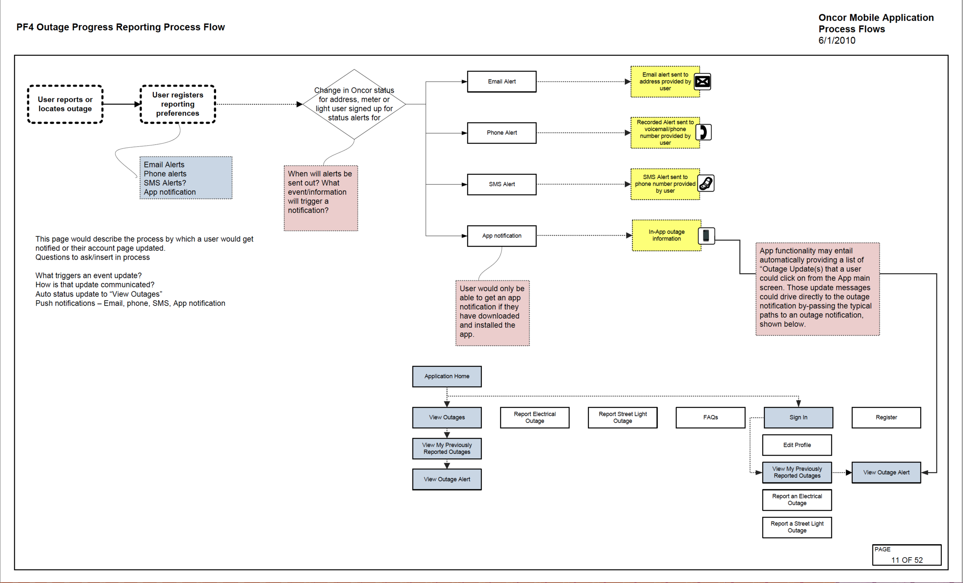The width and height of the screenshot is (963, 583).
Task: Click the SMS mobile phone icon
Action: coord(706,184)
